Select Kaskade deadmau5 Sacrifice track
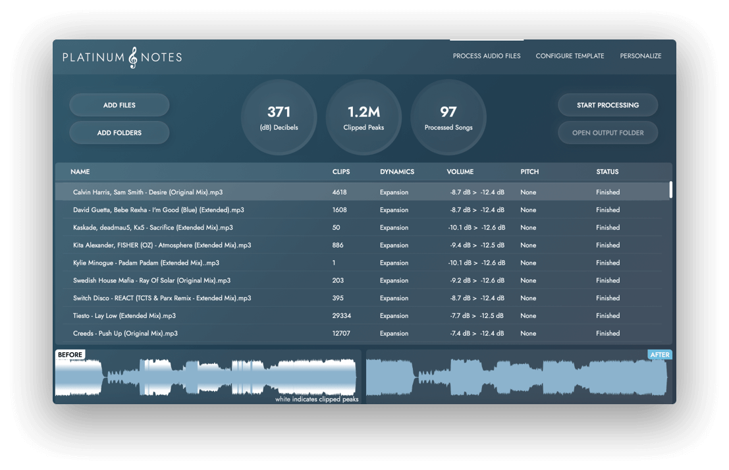 (x=362, y=227)
